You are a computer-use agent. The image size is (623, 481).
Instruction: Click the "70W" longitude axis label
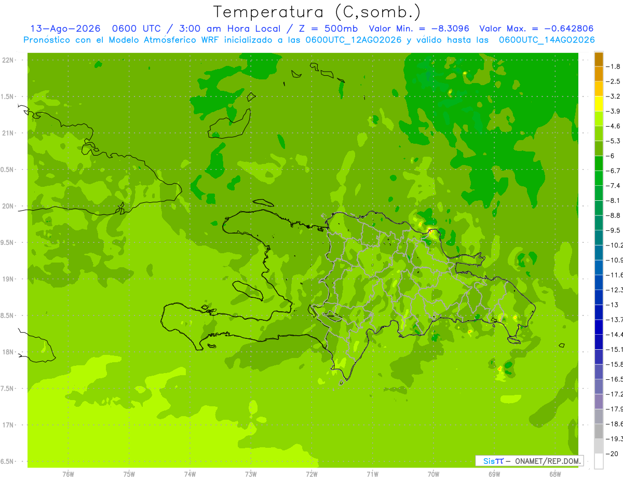[434, 474]
